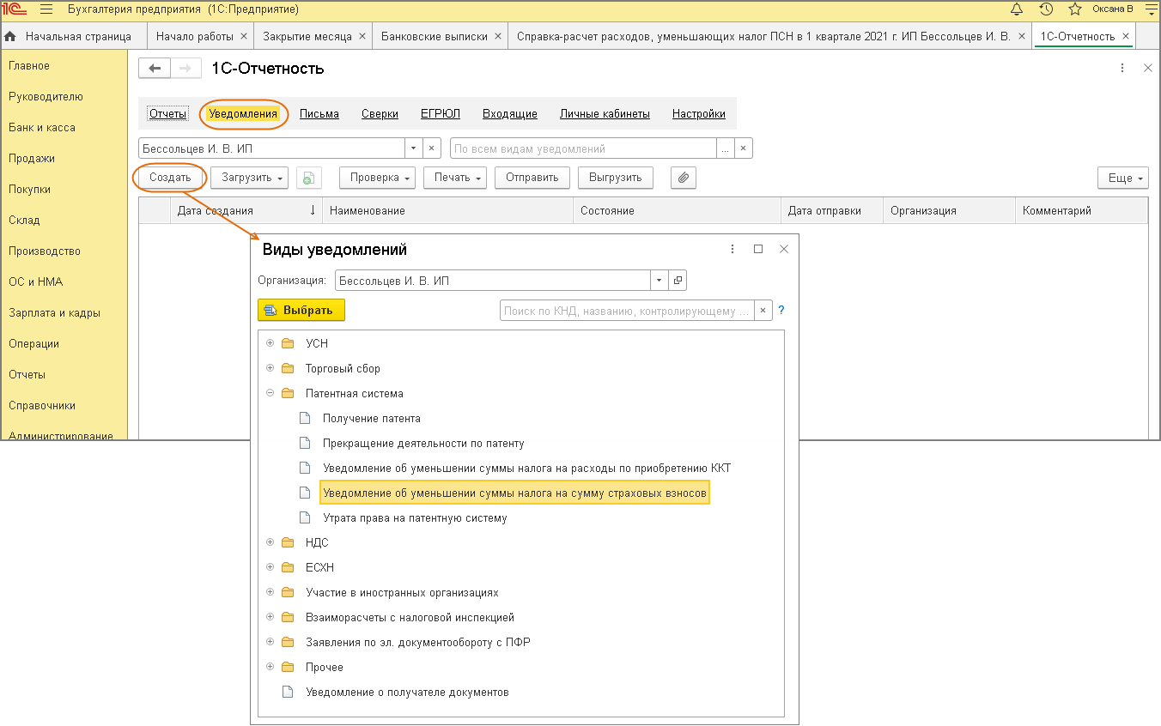Click the forward arrow navigation button
The image size is (1161, 726).
[186, 69]
